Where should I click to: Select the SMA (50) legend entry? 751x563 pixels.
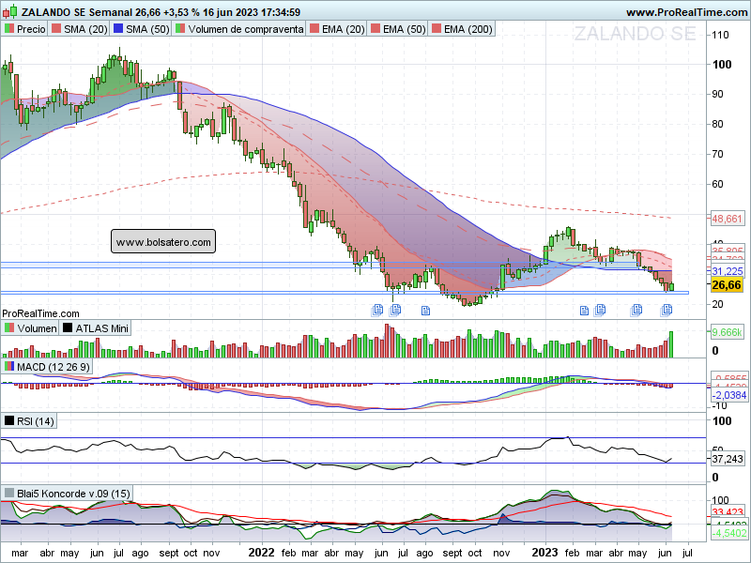point(142,29)
